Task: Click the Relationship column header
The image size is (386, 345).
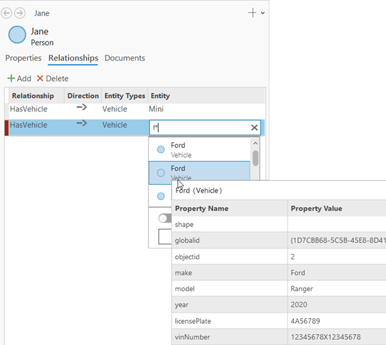Action: coord(33,96)
